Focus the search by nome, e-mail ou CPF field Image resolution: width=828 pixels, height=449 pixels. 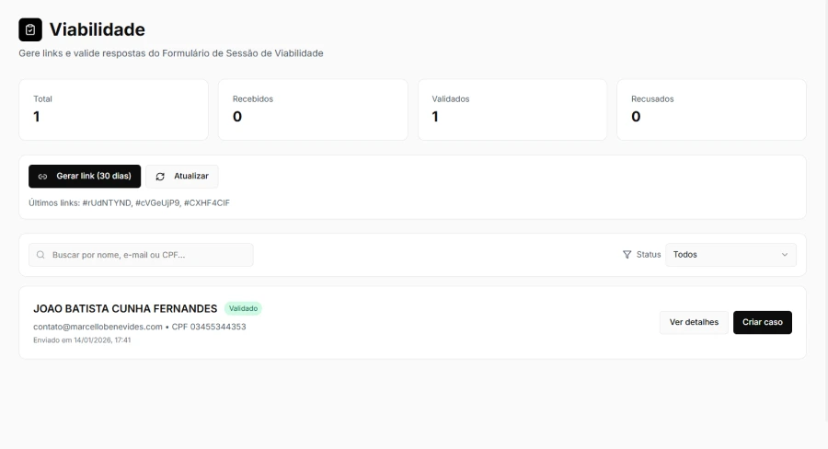147,255
